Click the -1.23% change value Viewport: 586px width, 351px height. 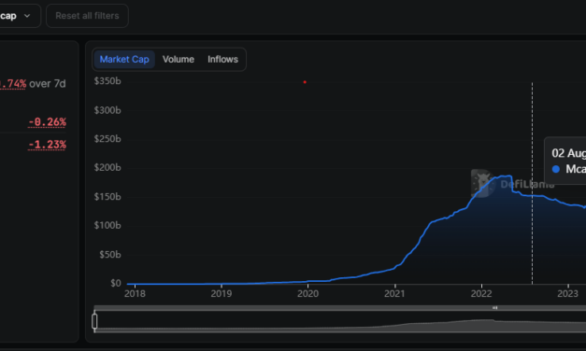point(47,144)
